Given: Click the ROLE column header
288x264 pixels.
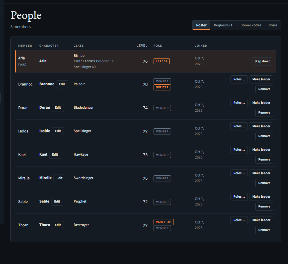Looking at the screenshot, I should click(158, 46).
